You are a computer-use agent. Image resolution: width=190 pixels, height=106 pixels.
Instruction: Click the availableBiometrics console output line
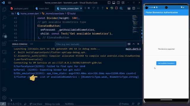(76, 77)
